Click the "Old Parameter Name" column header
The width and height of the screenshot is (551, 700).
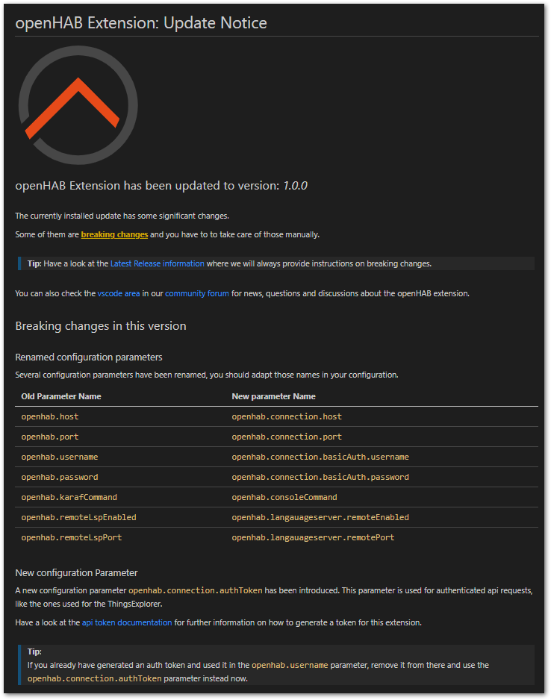(x=61, y=396)
